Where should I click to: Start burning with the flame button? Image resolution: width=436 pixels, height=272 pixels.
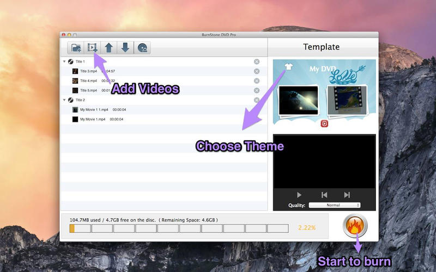point(355,225)
